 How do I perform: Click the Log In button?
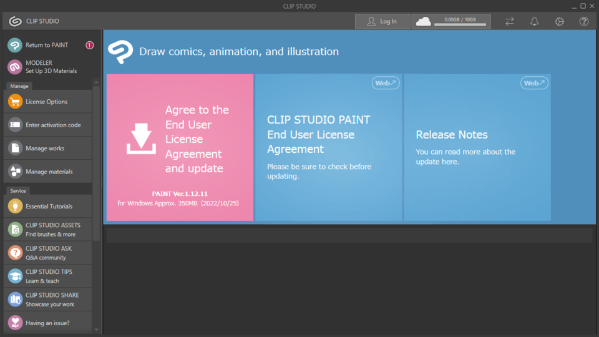point(382,21)
